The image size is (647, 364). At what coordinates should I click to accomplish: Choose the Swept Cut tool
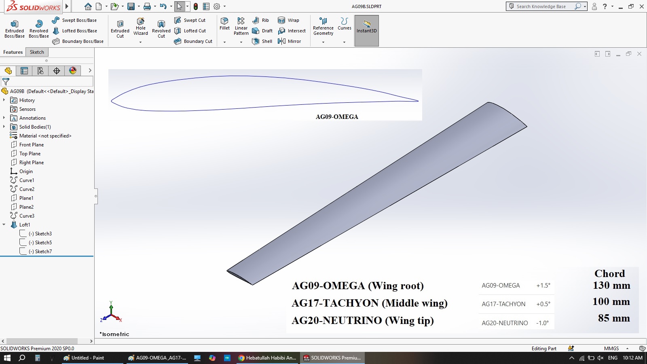[x=190, y=20]
